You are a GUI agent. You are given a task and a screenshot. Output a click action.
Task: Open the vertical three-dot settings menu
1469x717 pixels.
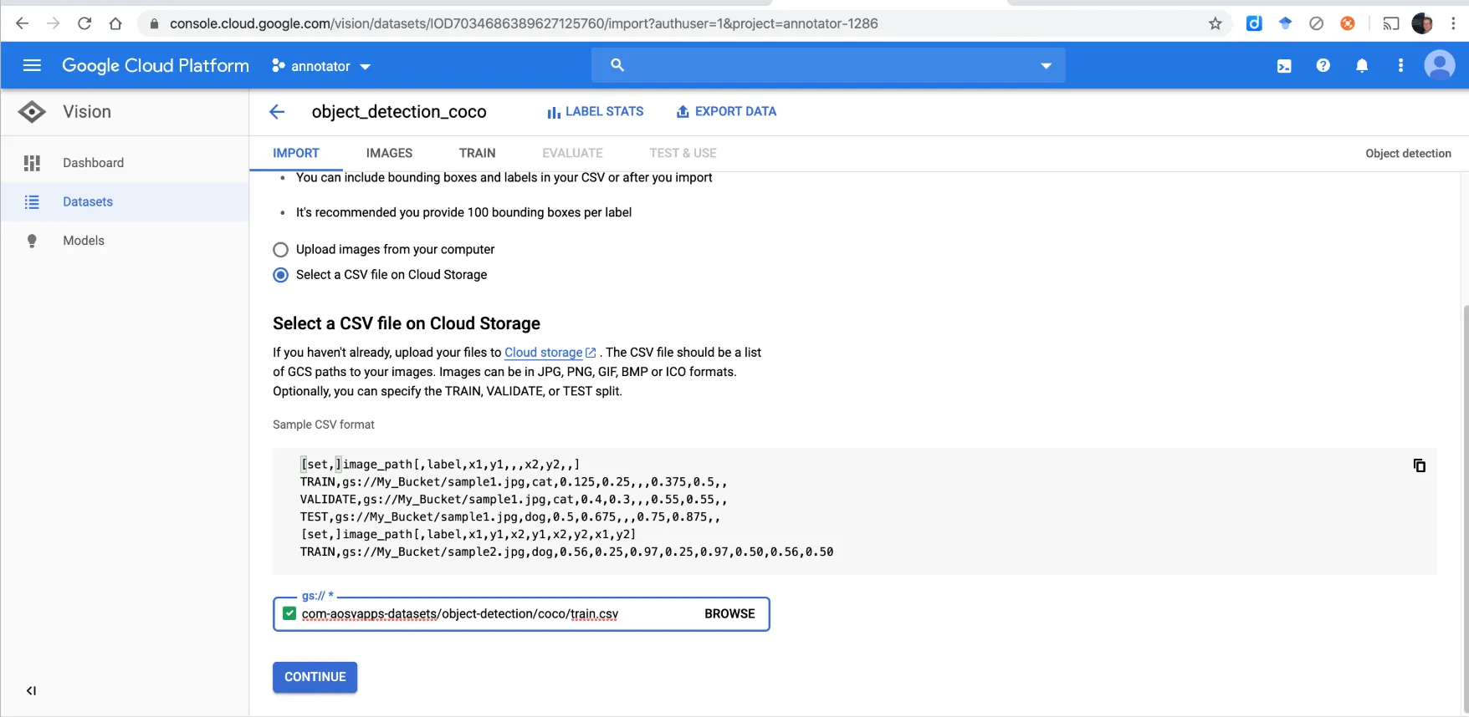[x=1400, y=65]
